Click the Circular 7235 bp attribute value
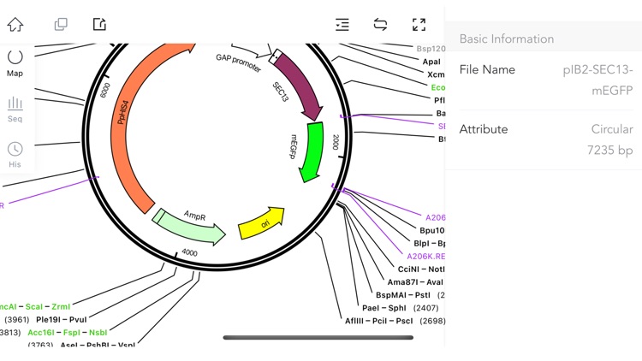The image size is (642, 361). [x=610, y=139]
